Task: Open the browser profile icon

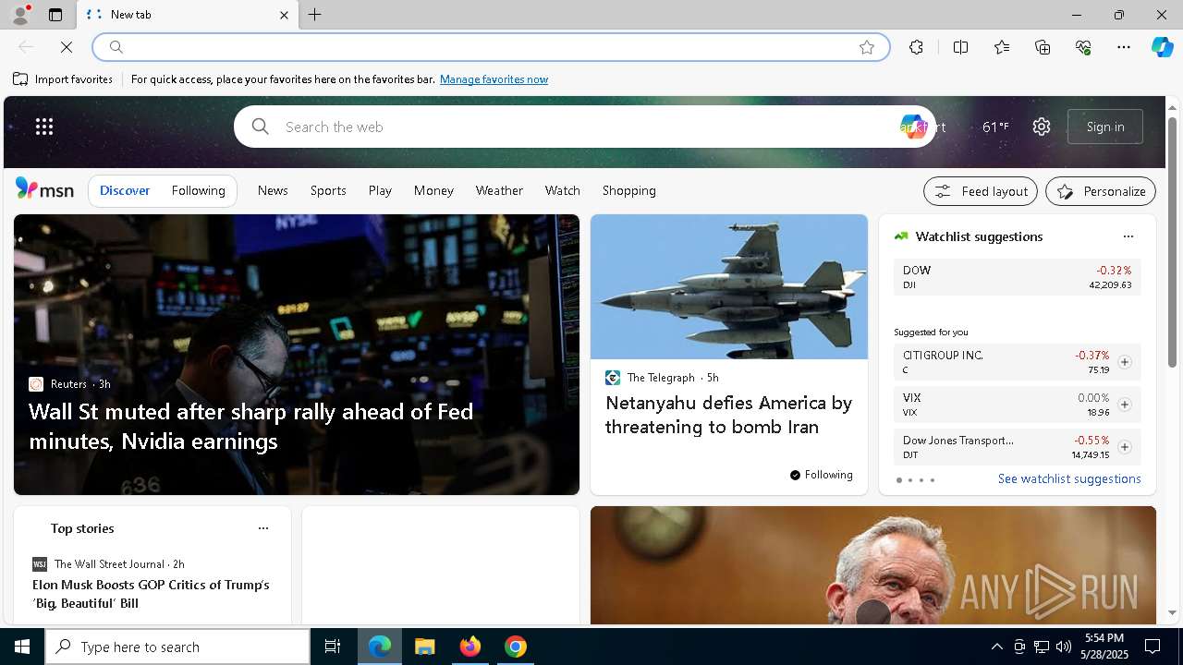Action: coord(19,15)
